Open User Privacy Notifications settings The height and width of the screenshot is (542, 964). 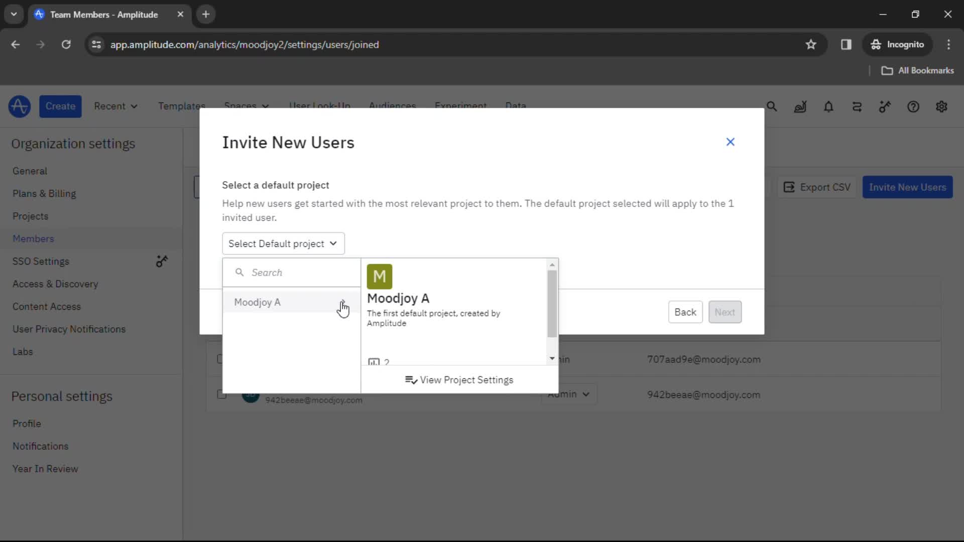coord(69,329)
